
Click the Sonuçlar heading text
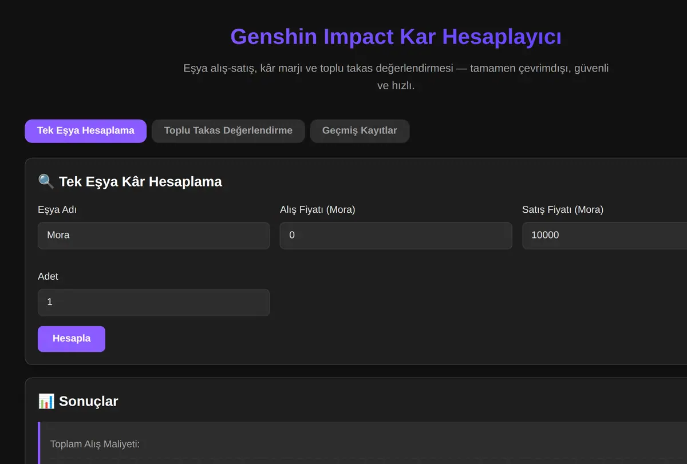click(88, 401)
